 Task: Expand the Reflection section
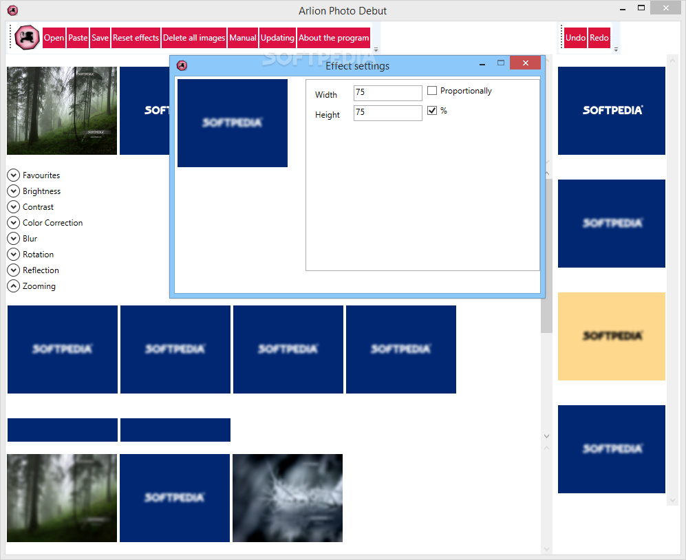[14, 270]
